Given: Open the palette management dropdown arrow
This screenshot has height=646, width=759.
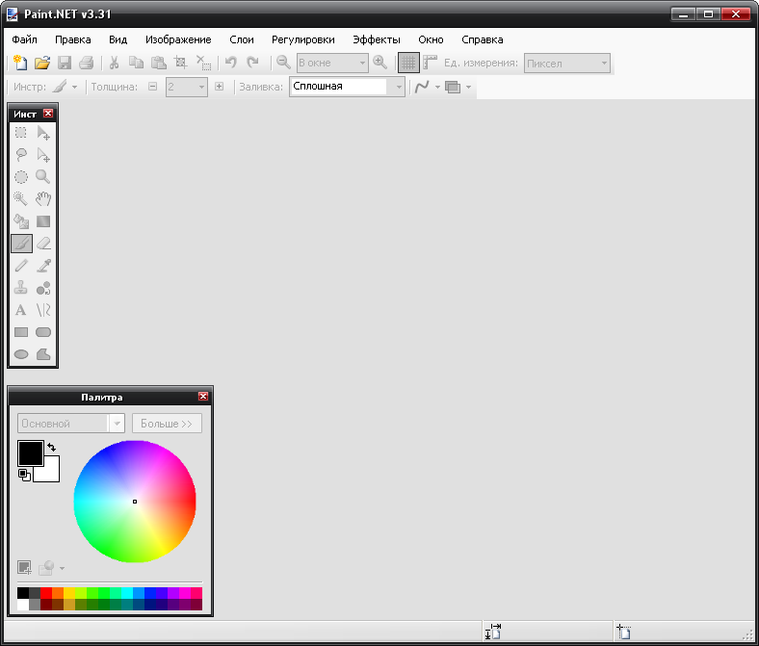Looking at the screenshot, I should 62,568.
